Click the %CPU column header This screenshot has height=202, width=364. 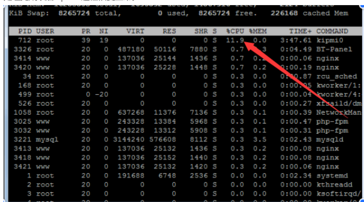[235, 31]
